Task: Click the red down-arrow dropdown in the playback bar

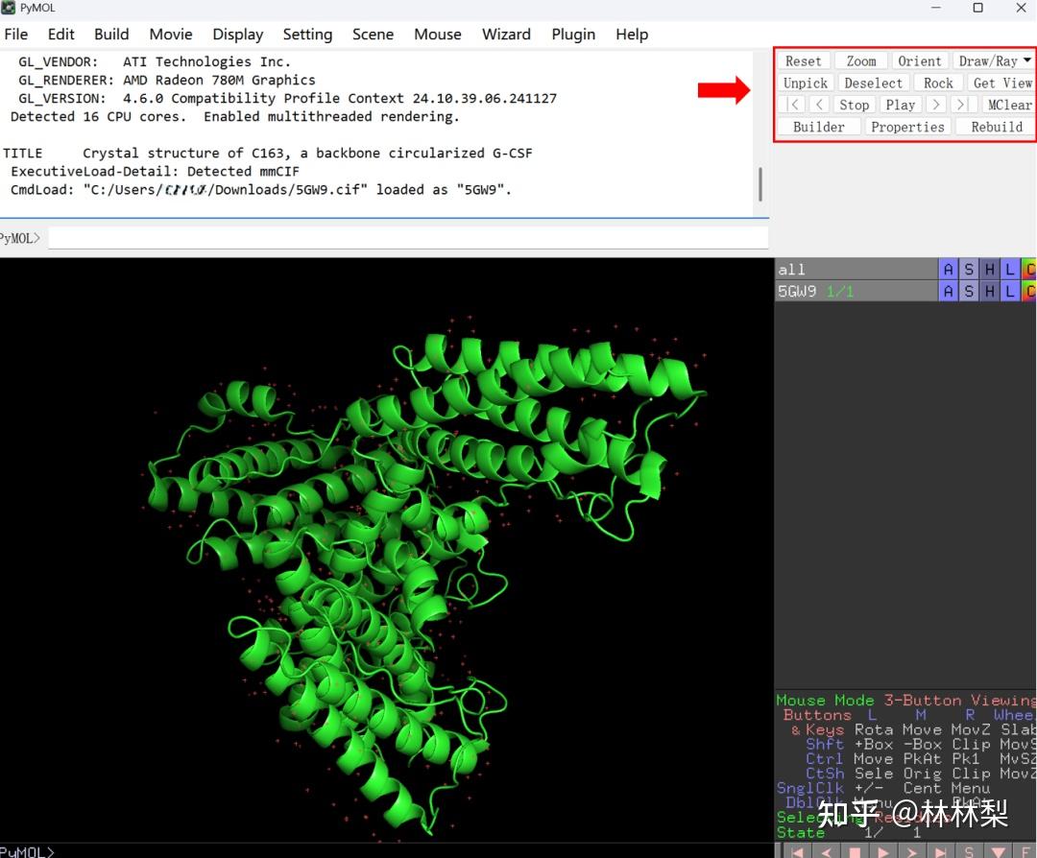Action: pos(999,851)
